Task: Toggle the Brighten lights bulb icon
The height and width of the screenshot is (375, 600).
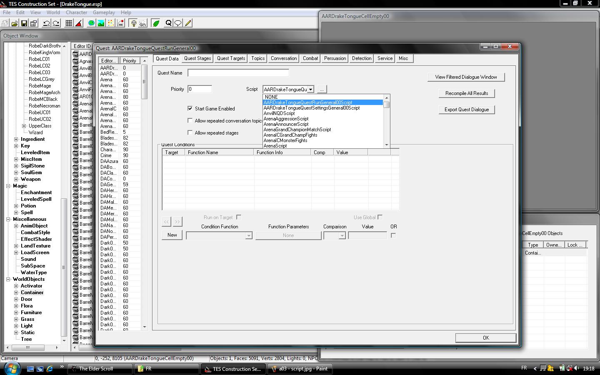Action: [134, 23]
